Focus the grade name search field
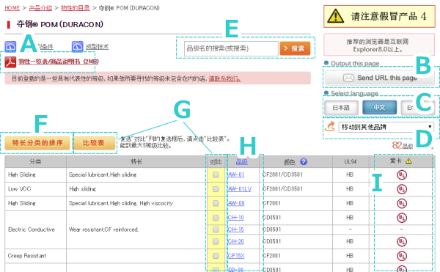The width and height of the screenshot is (440, 272). click(x=231, y=49)
